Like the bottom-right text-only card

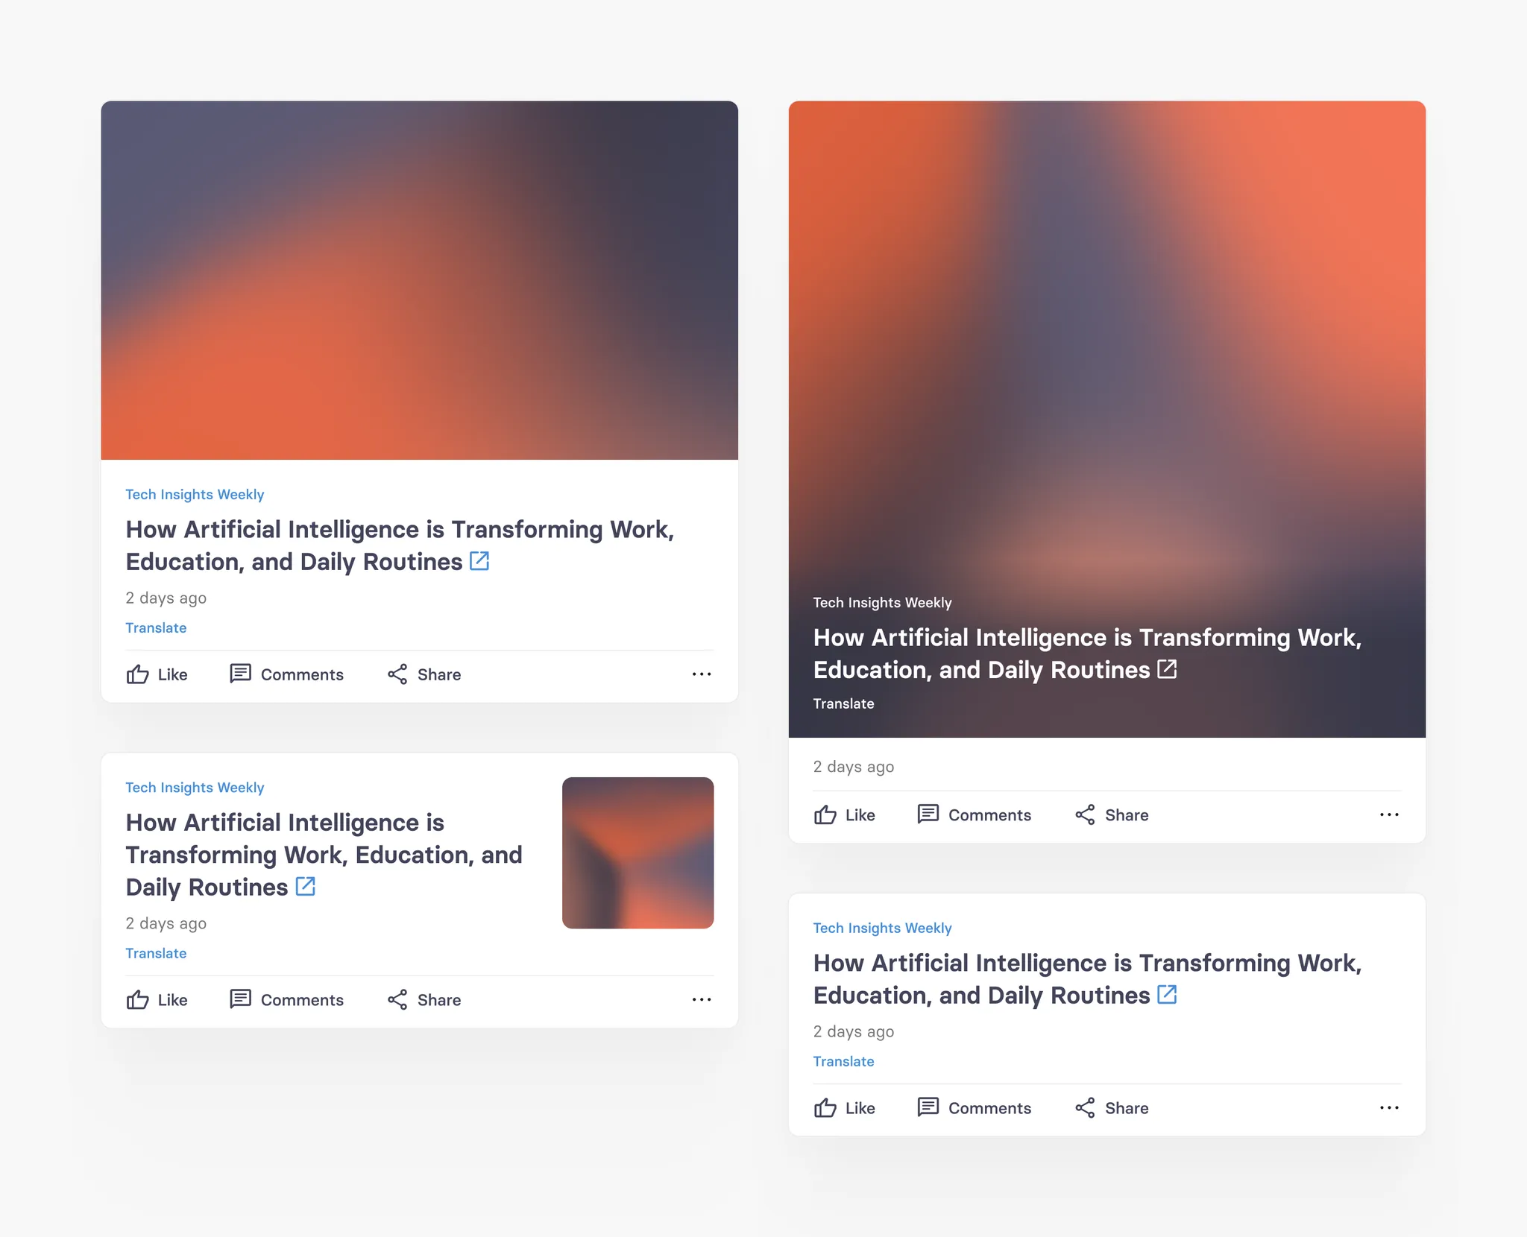(x=844, y=1108)
